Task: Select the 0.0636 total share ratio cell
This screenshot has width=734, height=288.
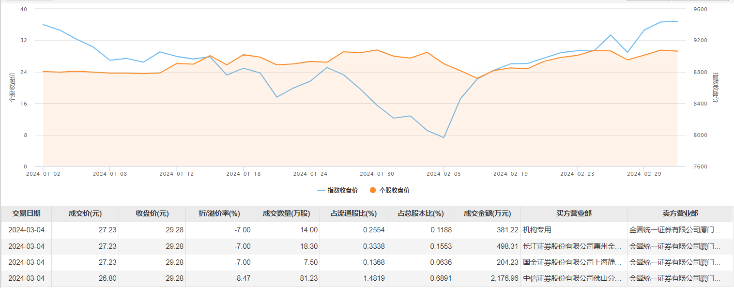Action: (420, 262)
